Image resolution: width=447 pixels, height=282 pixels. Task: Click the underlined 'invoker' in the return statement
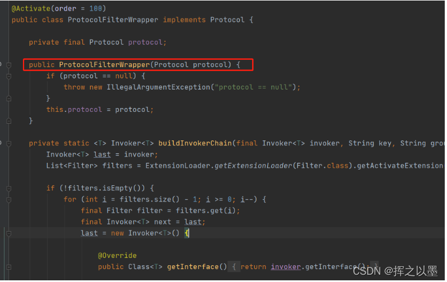tap(286, 267)
